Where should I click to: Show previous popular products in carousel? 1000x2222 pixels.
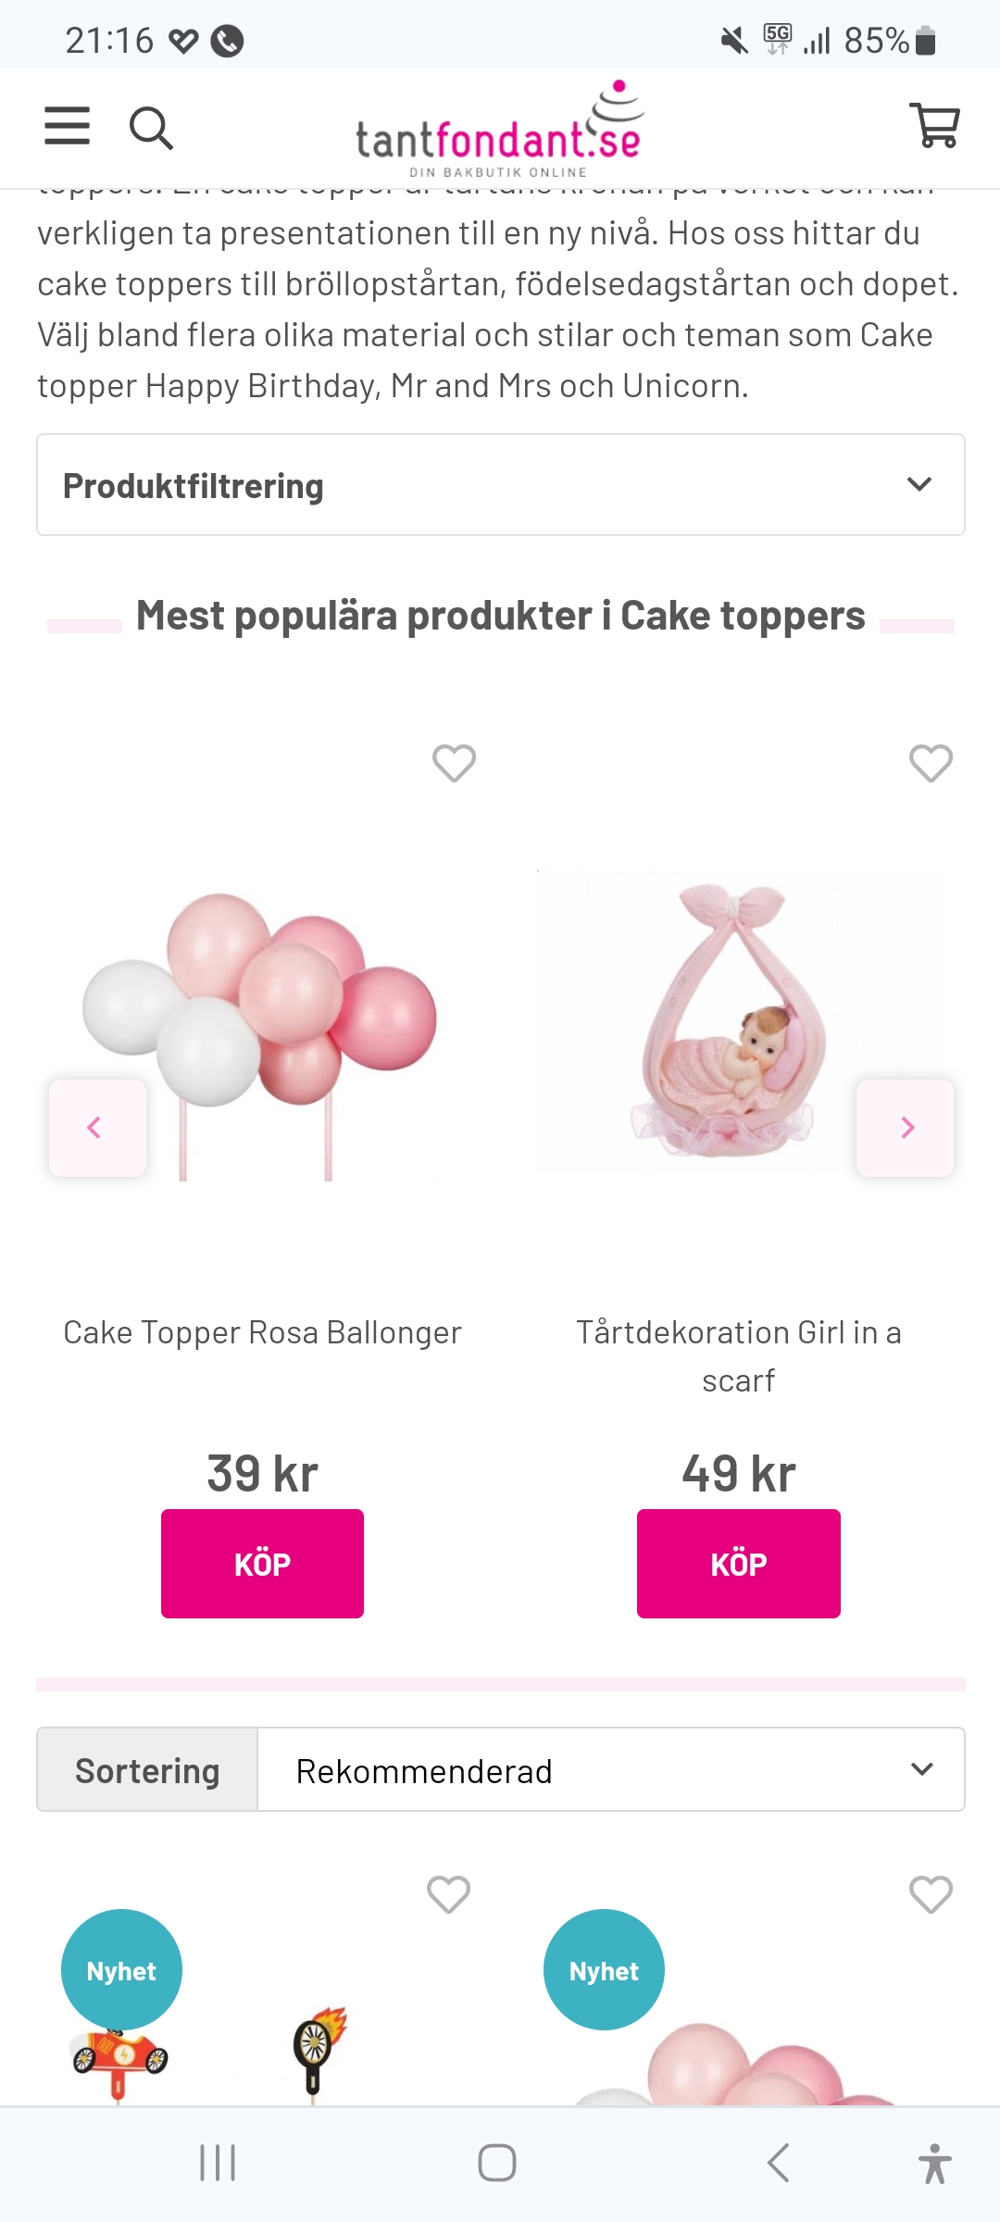[97, 1128]
